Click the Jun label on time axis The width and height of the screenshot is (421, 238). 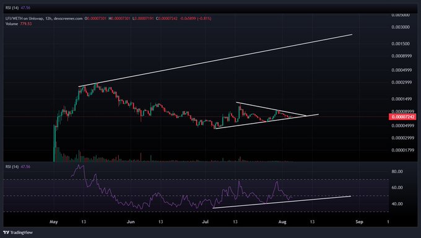click(131, 222)
